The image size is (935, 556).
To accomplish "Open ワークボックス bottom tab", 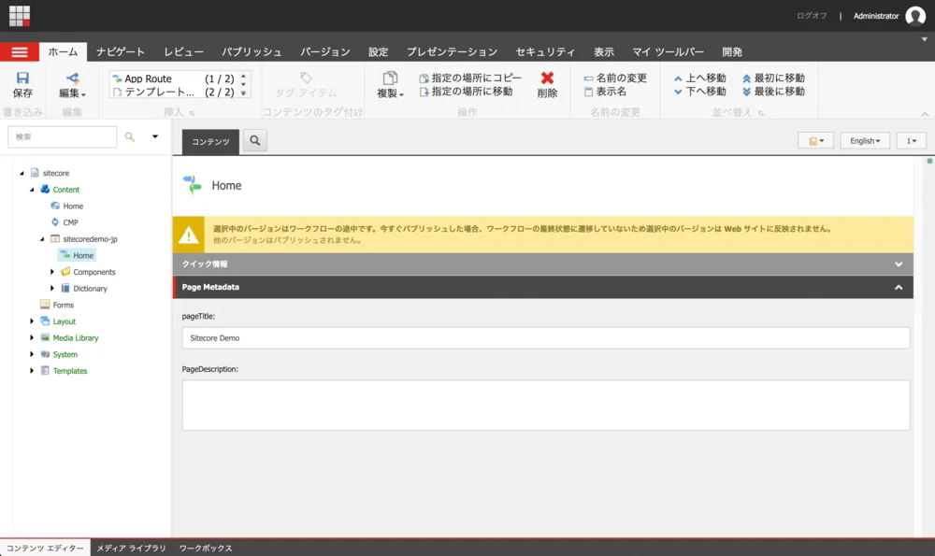I will 206,548.
